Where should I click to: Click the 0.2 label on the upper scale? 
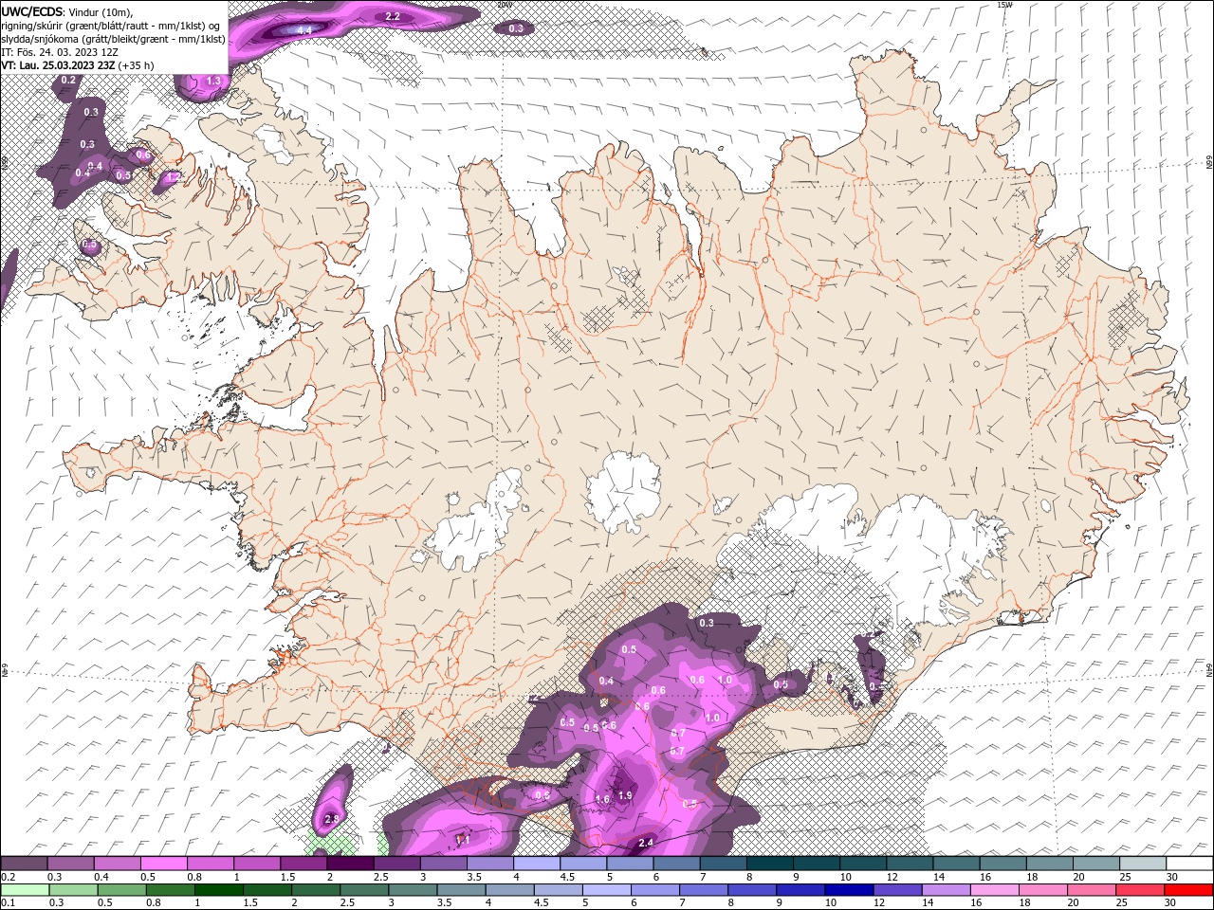(x=8, y=877)
